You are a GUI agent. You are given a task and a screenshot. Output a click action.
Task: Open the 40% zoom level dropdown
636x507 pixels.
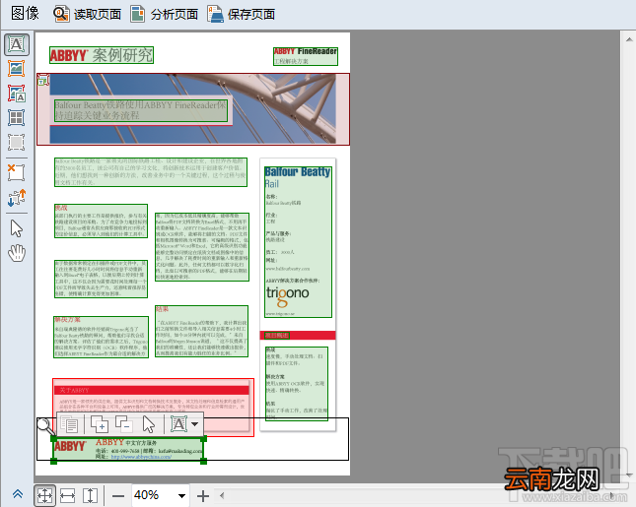181,495
